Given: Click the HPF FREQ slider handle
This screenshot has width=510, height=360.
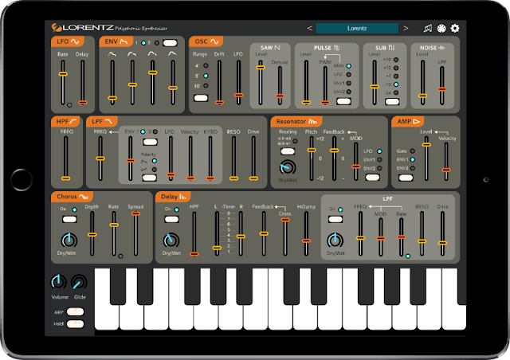Looking at the screenshot, I should tap(65, 178).
